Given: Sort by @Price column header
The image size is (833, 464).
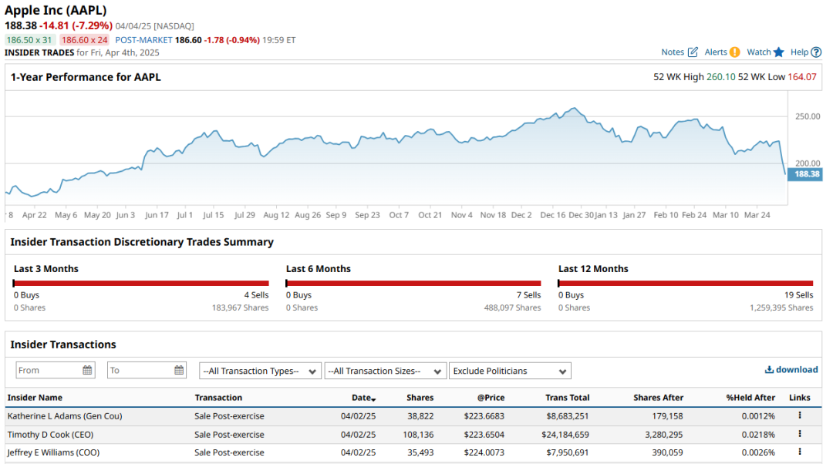Looking at the screenshot, I should 491,398.
